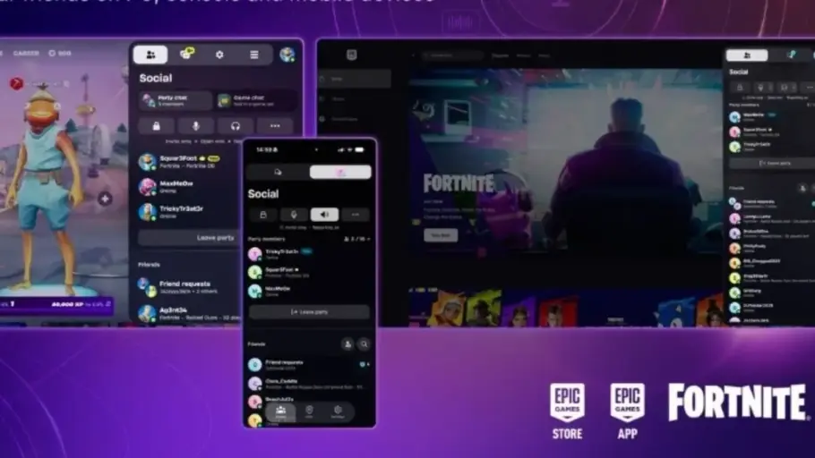
Task: Open hamburger menu in in-game Social panel
Action: pyautogui.click(x=253, y=55)
